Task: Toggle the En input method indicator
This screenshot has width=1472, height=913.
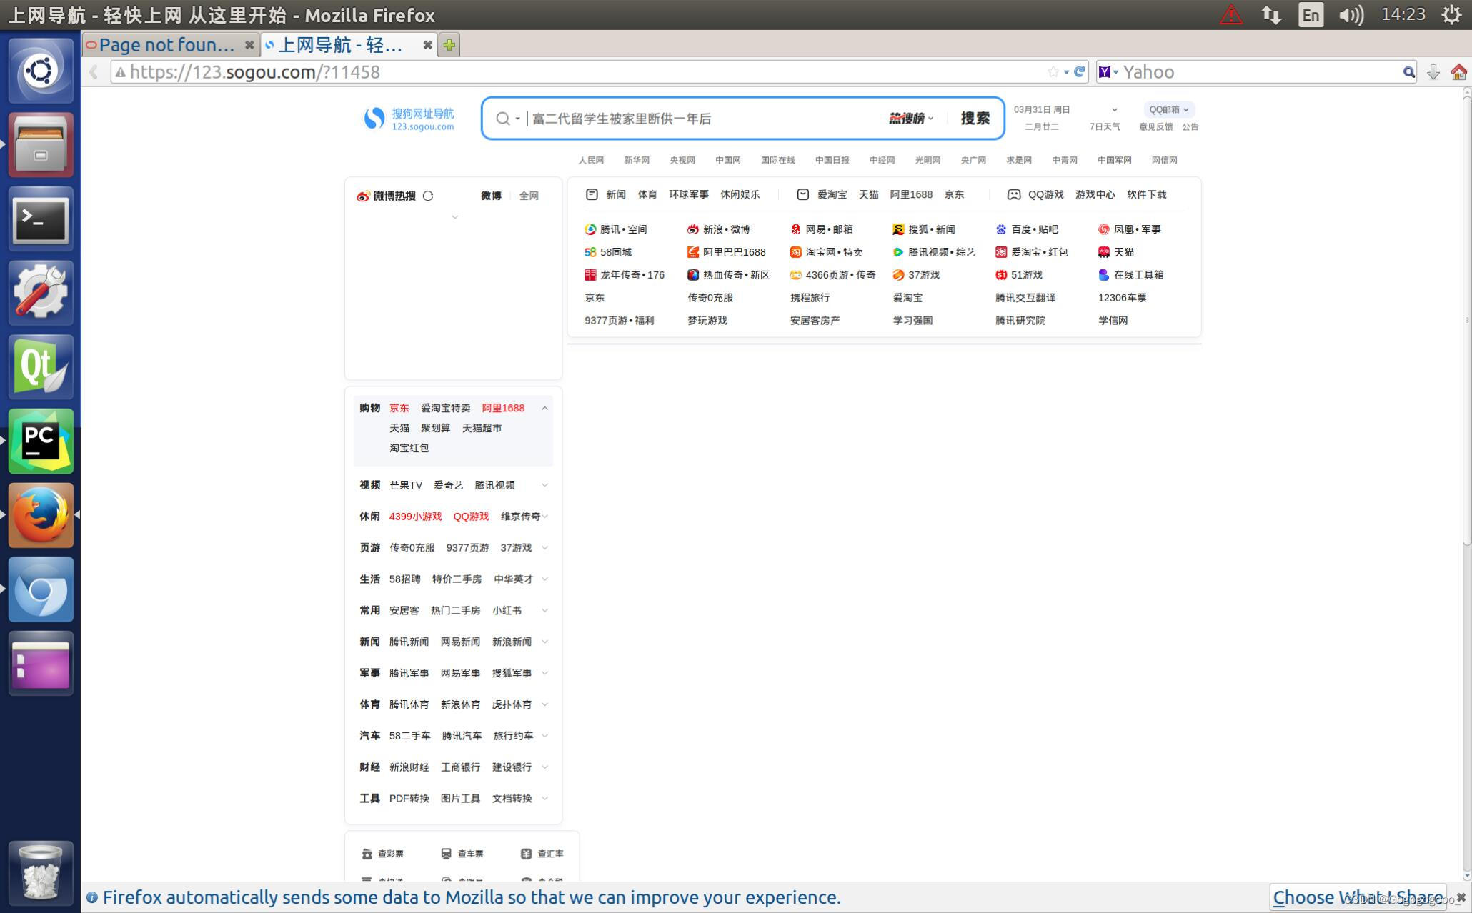Action: (x=1310, y=14)
